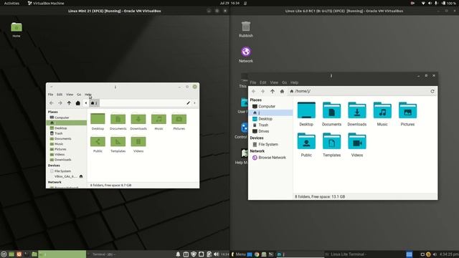Screen dimensions: 459x258
Task: Open File menu in Mint file manager
Action: [x=51, y=95]
